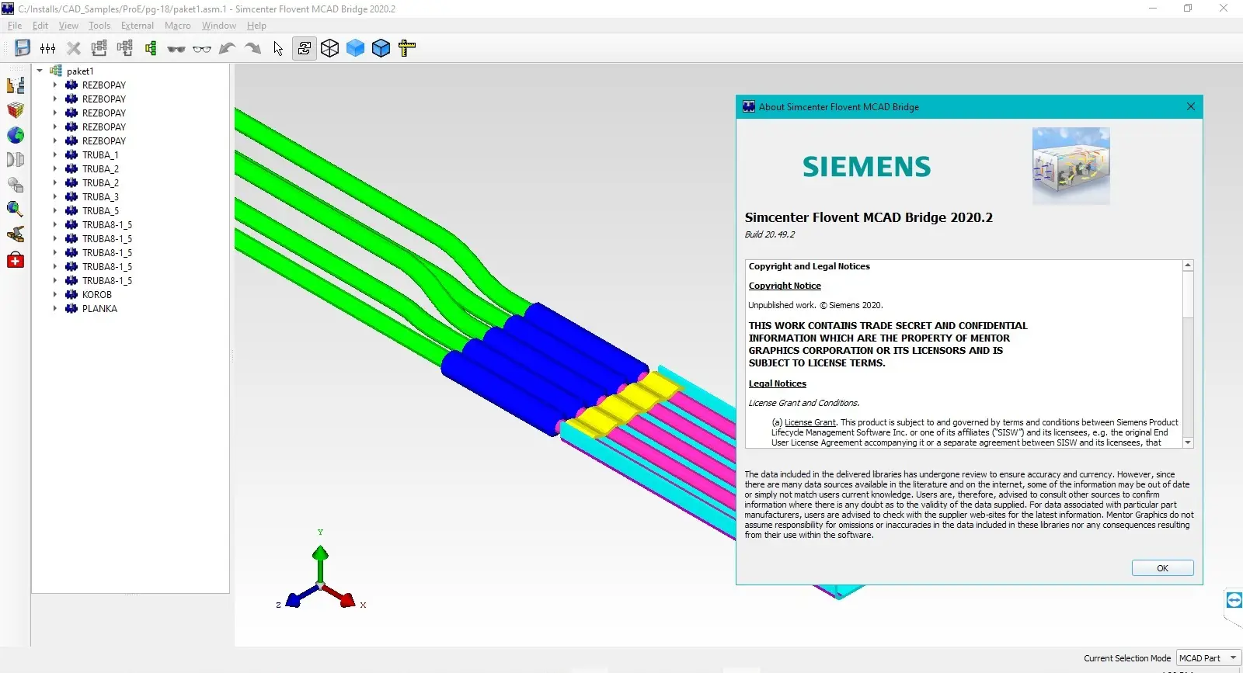Expand the TRUBA_1 tree node

coord(54,155)
